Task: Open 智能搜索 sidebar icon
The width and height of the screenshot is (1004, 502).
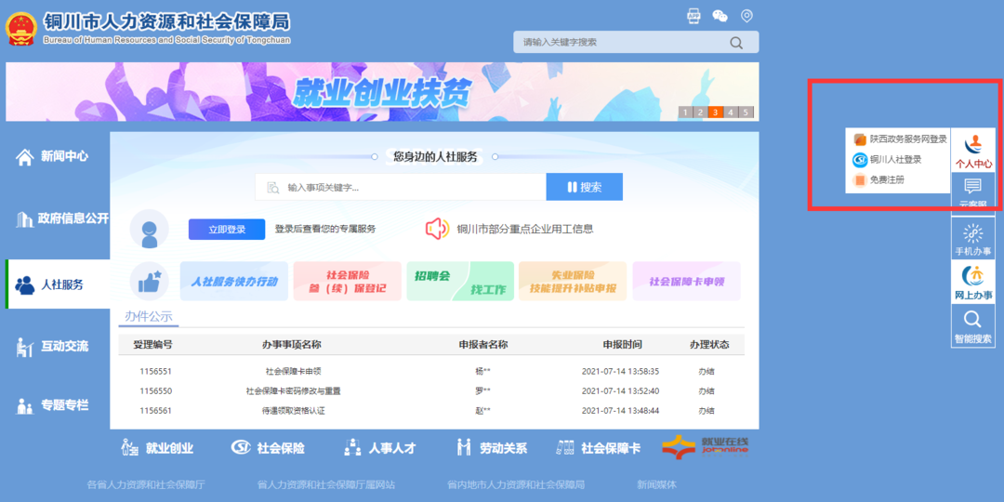Action: tap(973, 326)
